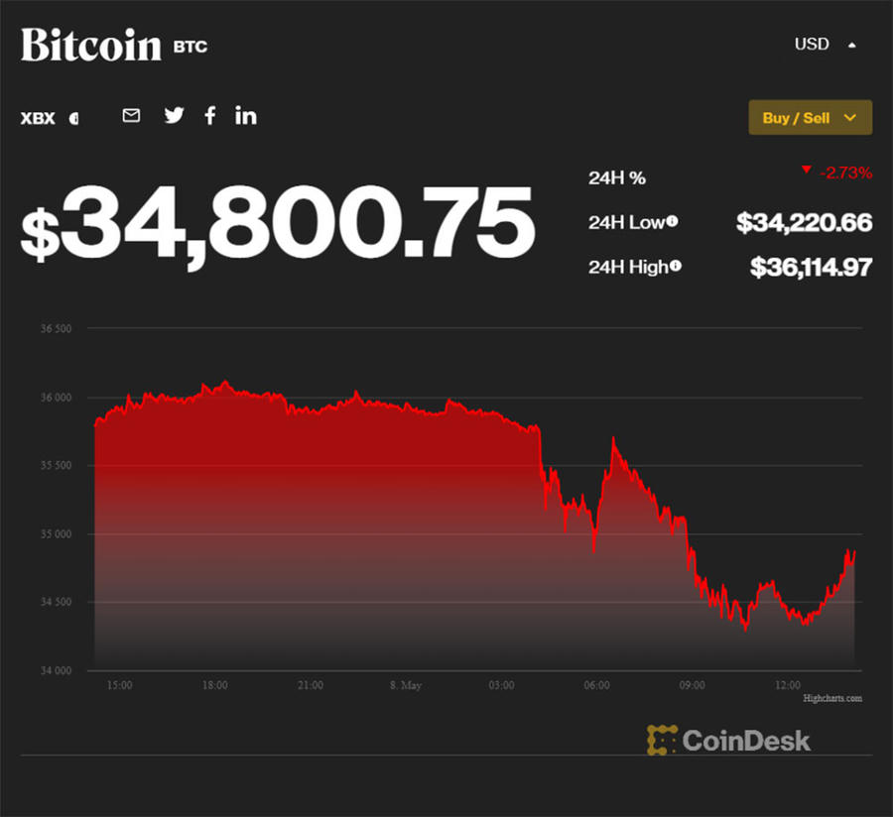Click the $34,800.75 price display
893x817 pixels.
pyautogui.click(x=278, y=224)
